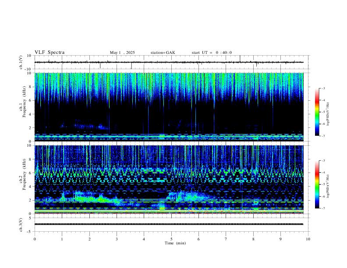Click the ch.2 color scale "log(PSD)(V²/Hz)" label
The width and height of the screenshot is (347, 268).
(x=328, y=187)
